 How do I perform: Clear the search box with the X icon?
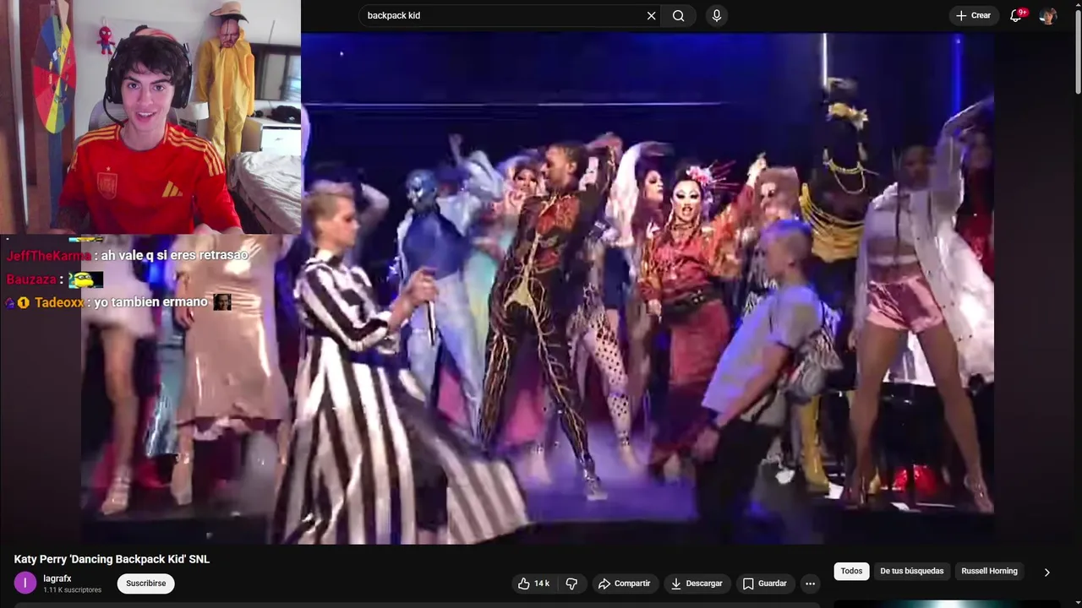pos(651,16)
